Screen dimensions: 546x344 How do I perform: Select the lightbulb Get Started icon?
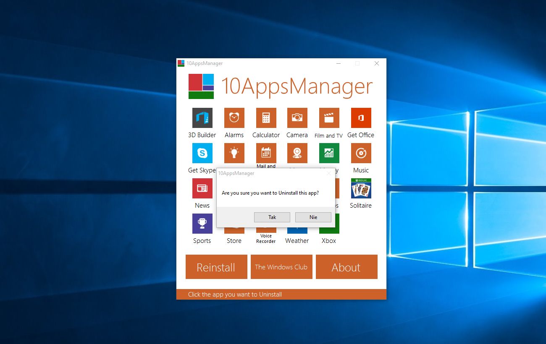234,153
